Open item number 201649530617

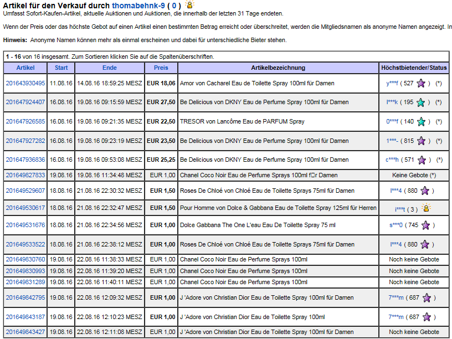click(25, 208)
